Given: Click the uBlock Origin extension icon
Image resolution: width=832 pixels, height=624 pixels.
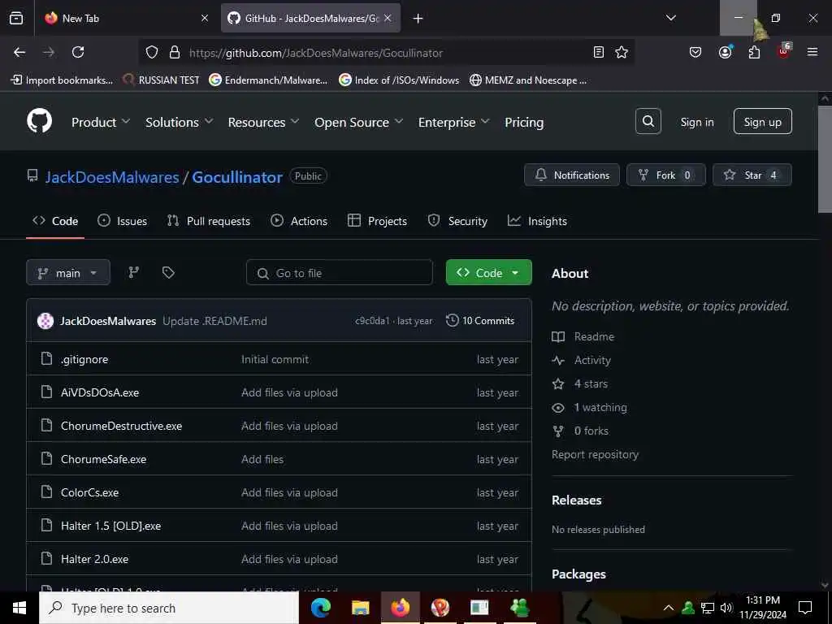Looking at the screenshot, I should 784,51.
